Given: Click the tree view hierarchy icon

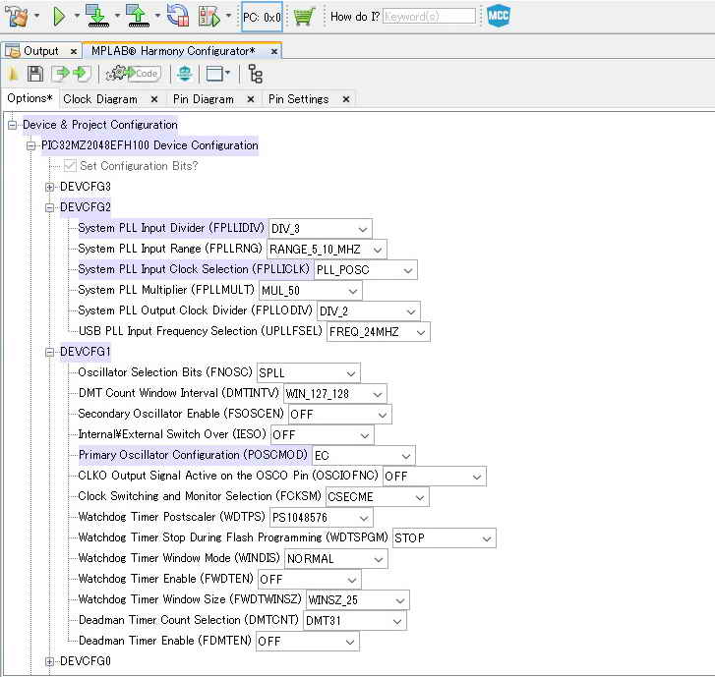Looking at the screenshot, I should click(x=255, y=74).
